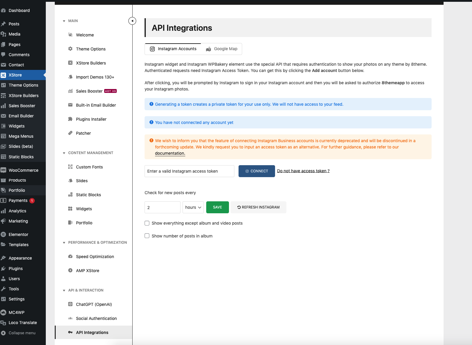Click the Portfolio icon in XStore panel
Screen dimensions: 472x345
(70, 223)
